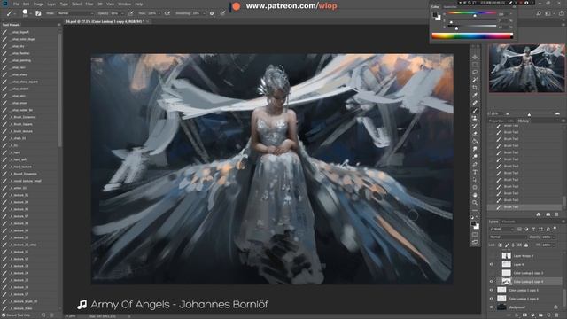The width and height of the screenshot is (567, 319).
Task: Create new layer icon in Layers panel
Action: coord(548,315)
